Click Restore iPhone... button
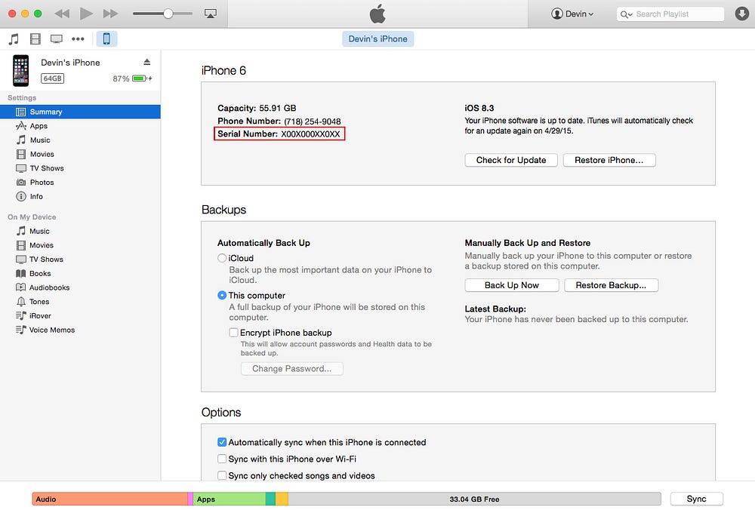 pos(609,160)
